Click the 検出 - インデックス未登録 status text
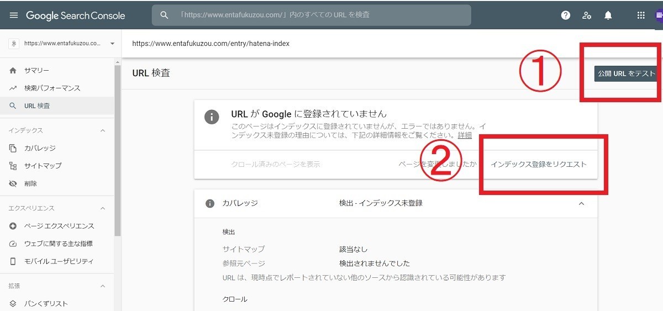Viewport: 663px width, 311px height. click(x=381, y=203)
